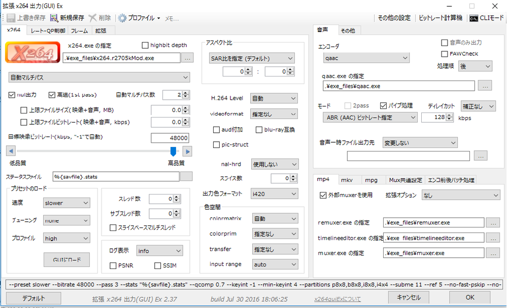Click the 削除 delete icon

click(x=92, y=18)
